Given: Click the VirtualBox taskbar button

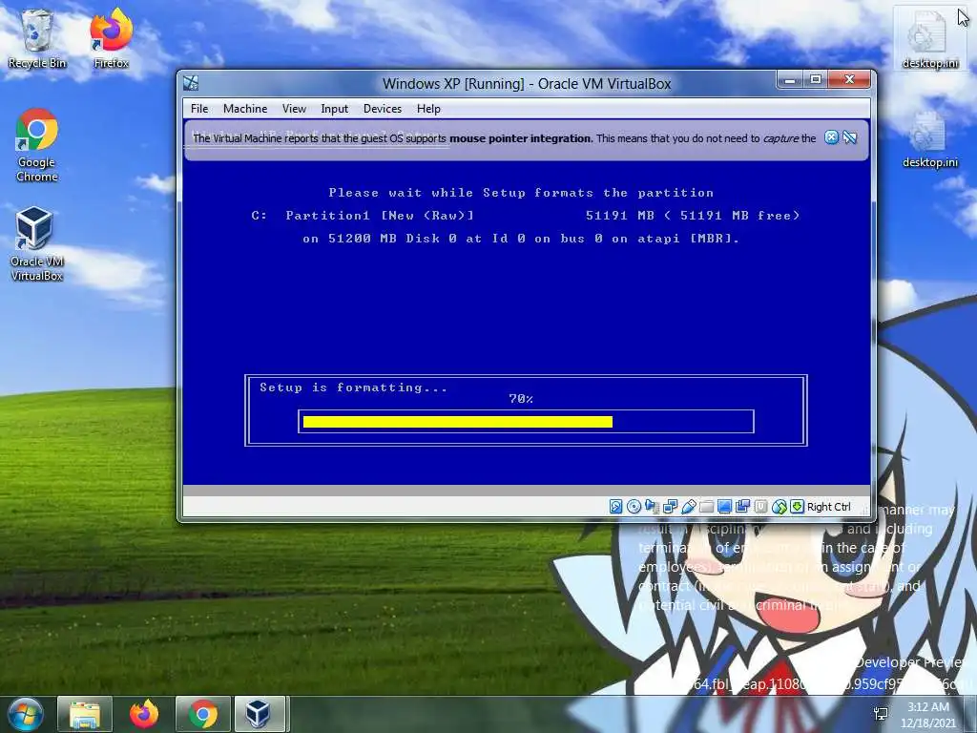Looking at the screenshot, I should [x=260, y=714].
